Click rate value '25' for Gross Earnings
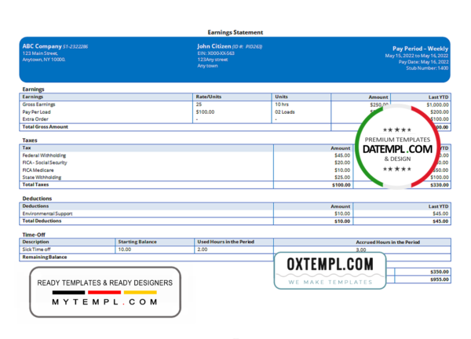 (x=199, y=104)
